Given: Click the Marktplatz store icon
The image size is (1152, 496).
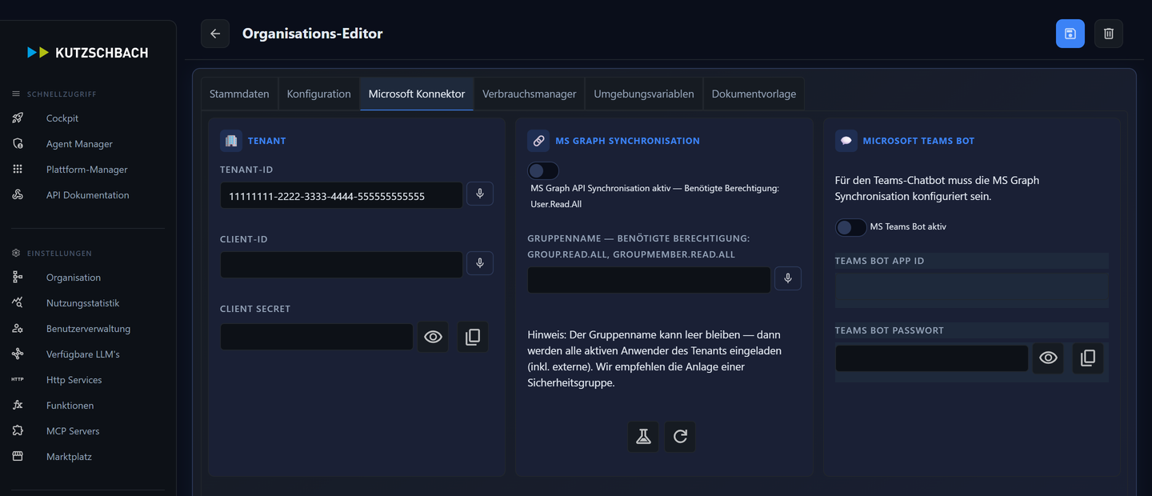Looking at the screenshot, I should pyautogui.click(x=18, y=457).
